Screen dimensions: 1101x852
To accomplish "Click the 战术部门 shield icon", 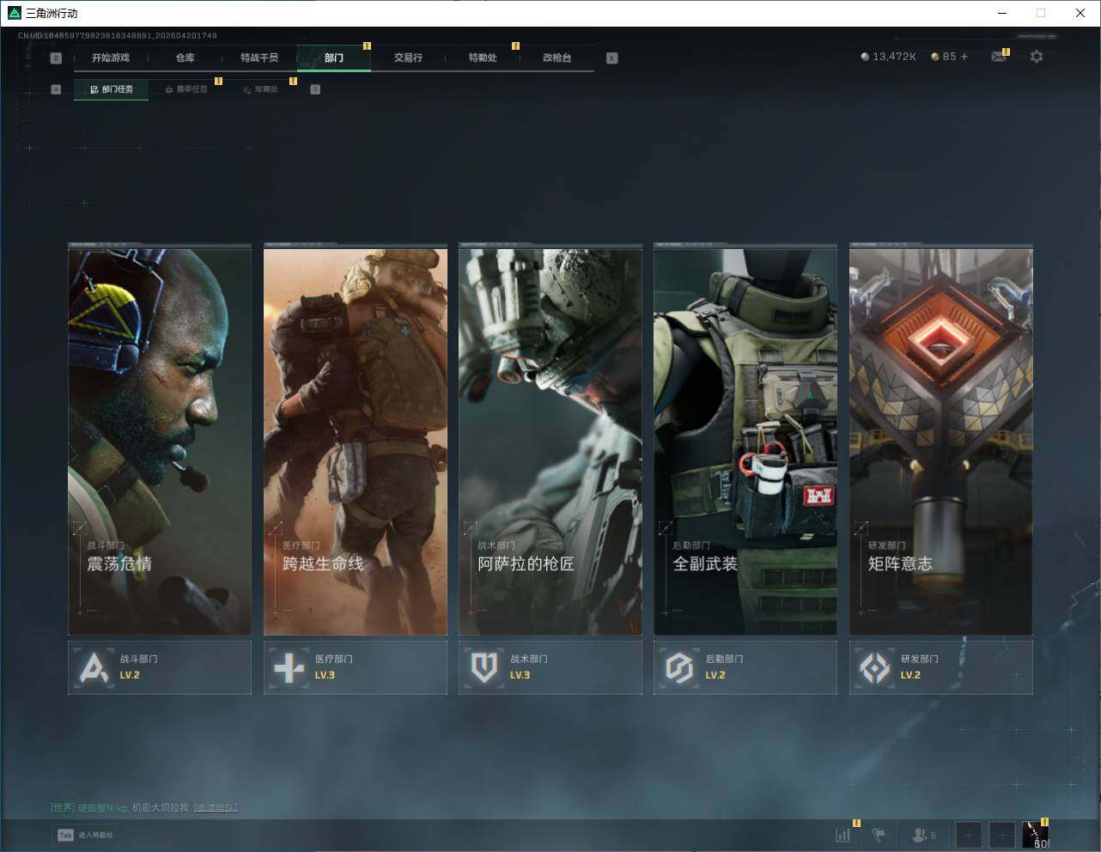I will click(x=484, y=667).
